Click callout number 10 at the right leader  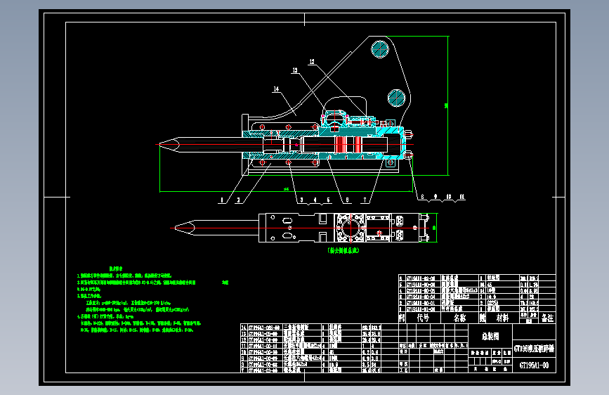449,196
